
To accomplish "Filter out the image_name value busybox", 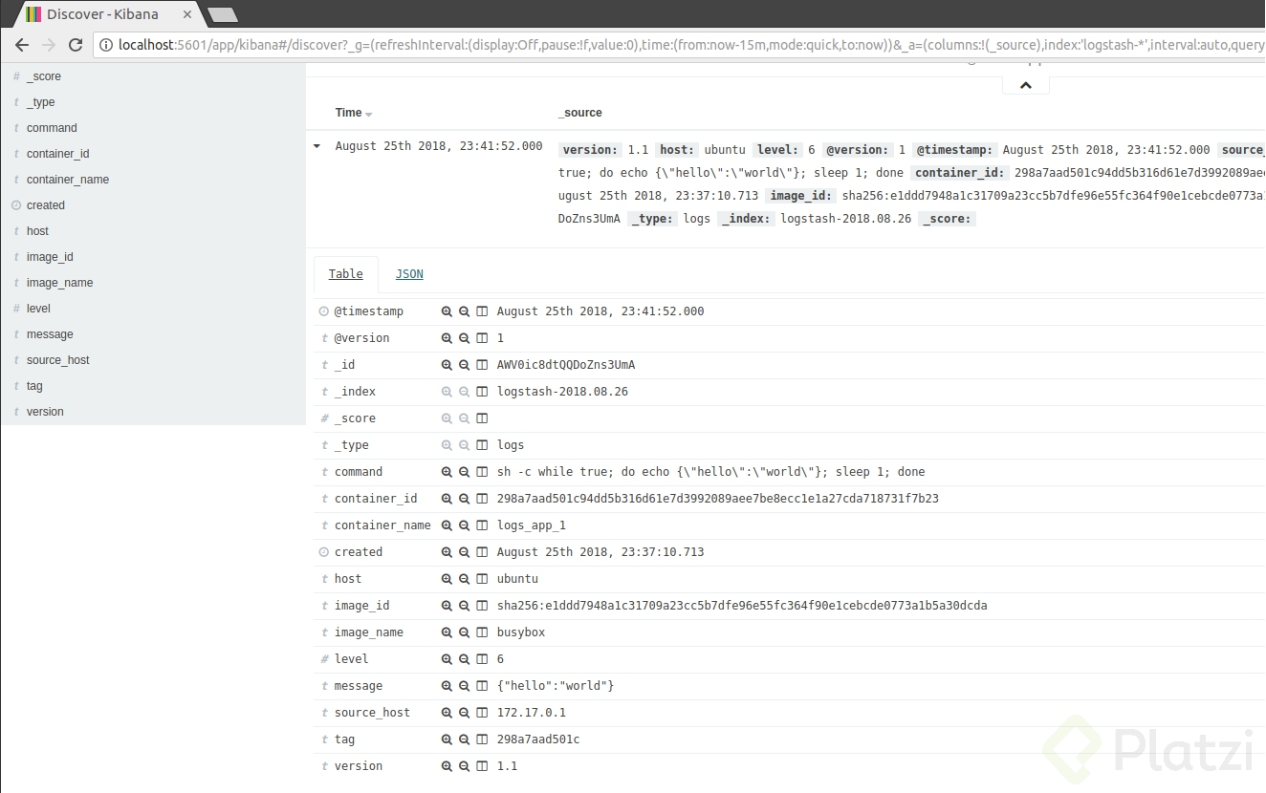I will (465, 632).
